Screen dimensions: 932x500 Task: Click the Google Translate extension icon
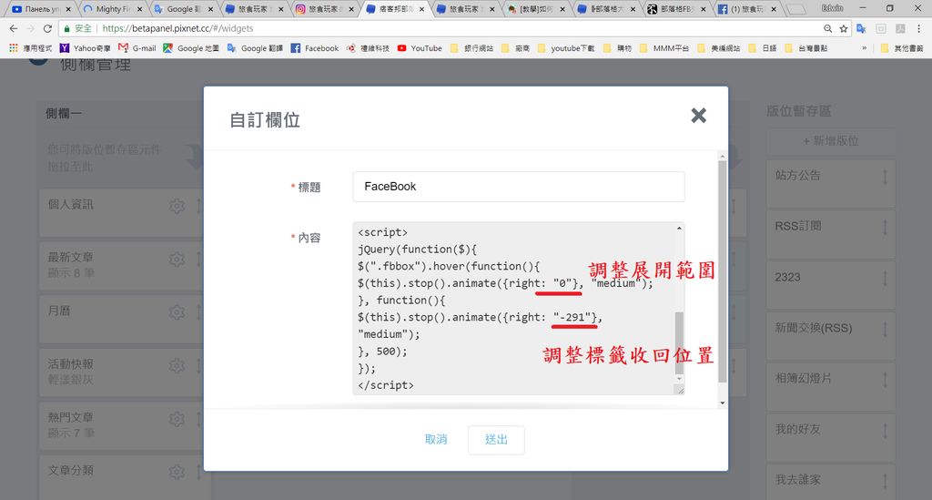[861, 28]
